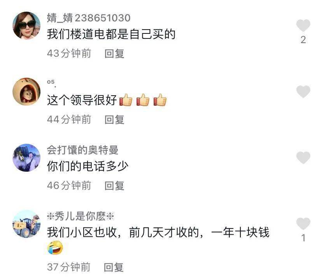Screen dimensions: 322x279
Task: Open the profile name o5.
Action: 51,83
